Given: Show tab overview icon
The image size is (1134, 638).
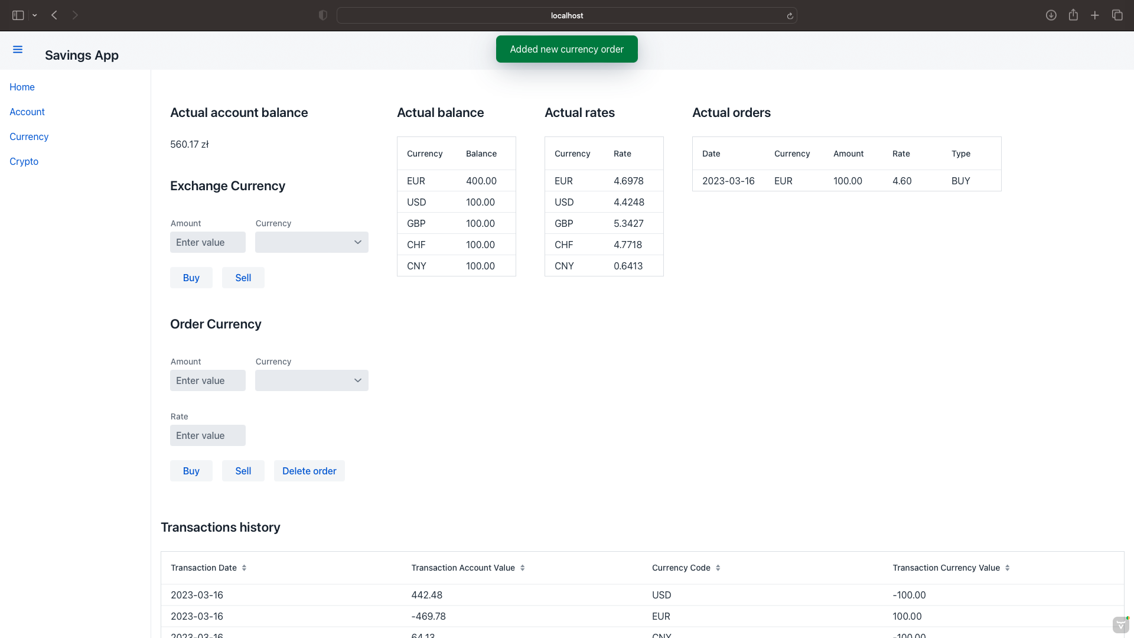Looking at the screenshot, I should [x=1117, y=15].
